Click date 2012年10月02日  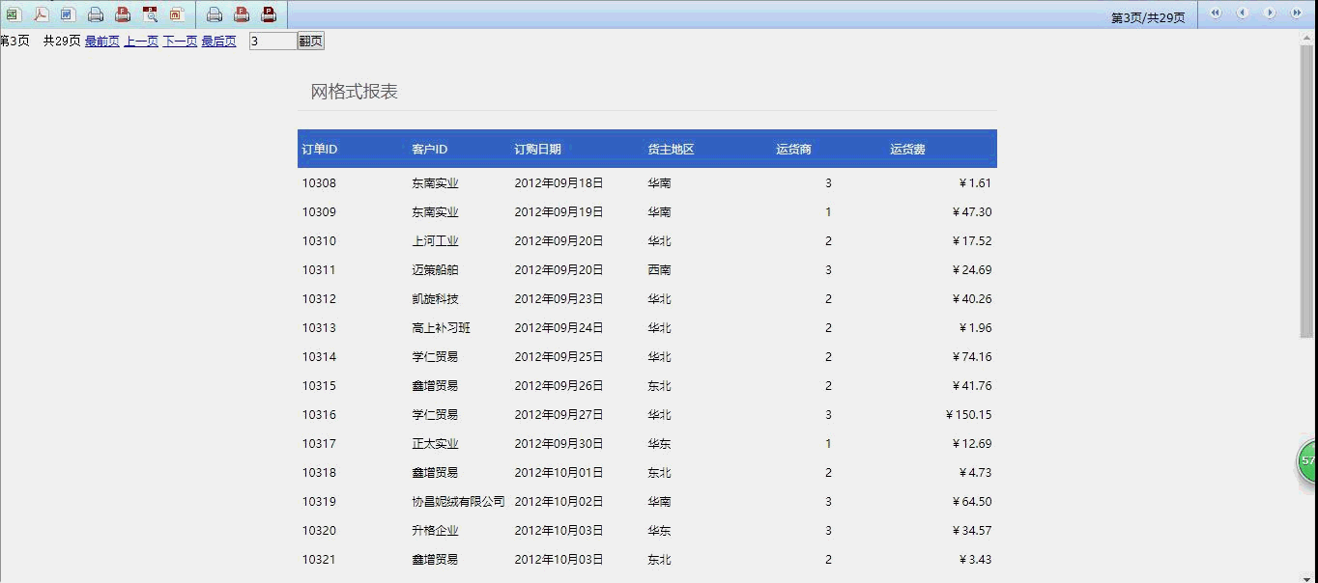pyautogui.click(x=559, y=501)
